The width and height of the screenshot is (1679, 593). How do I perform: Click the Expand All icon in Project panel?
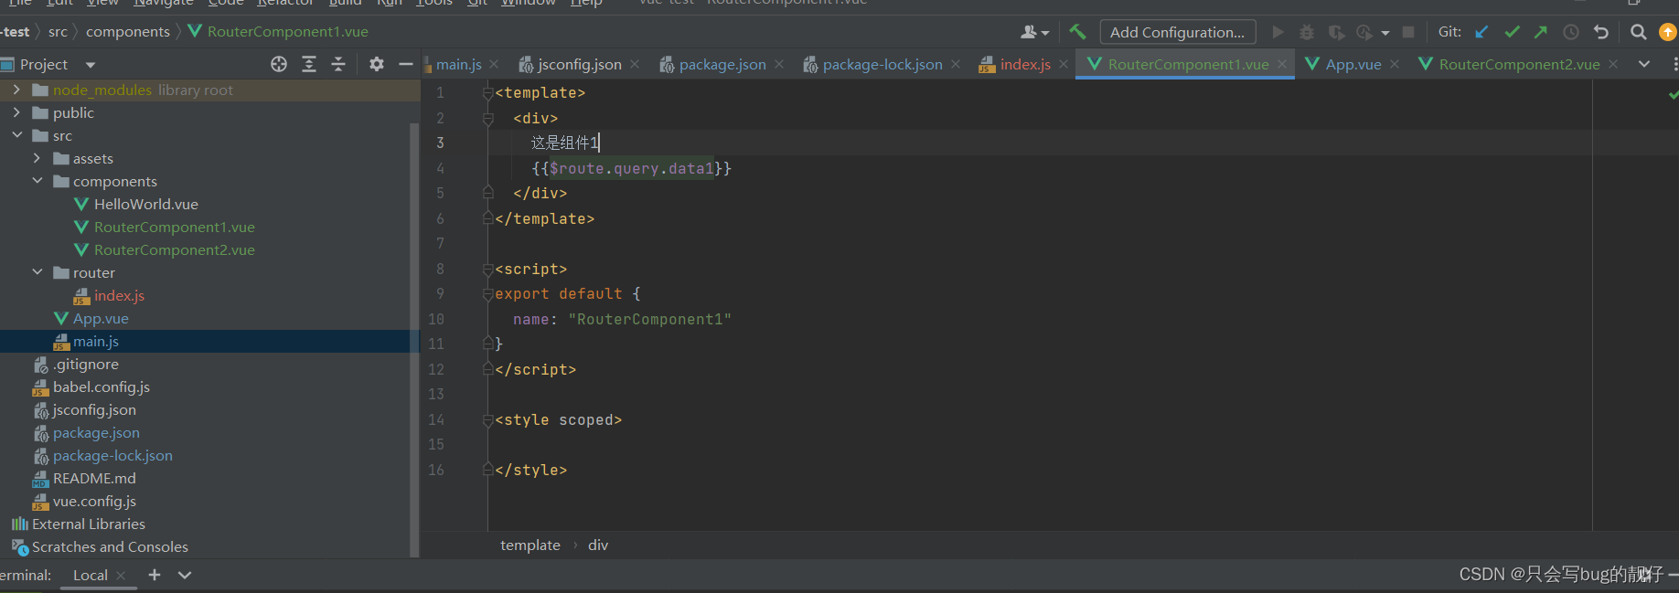[x=309, y=64]
